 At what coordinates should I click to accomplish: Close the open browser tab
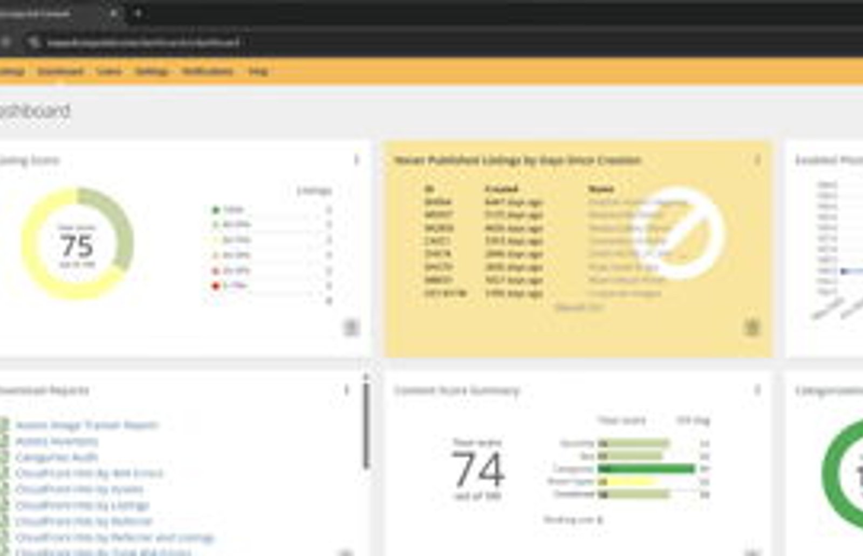pyautogui.click(x=114, y=13)
